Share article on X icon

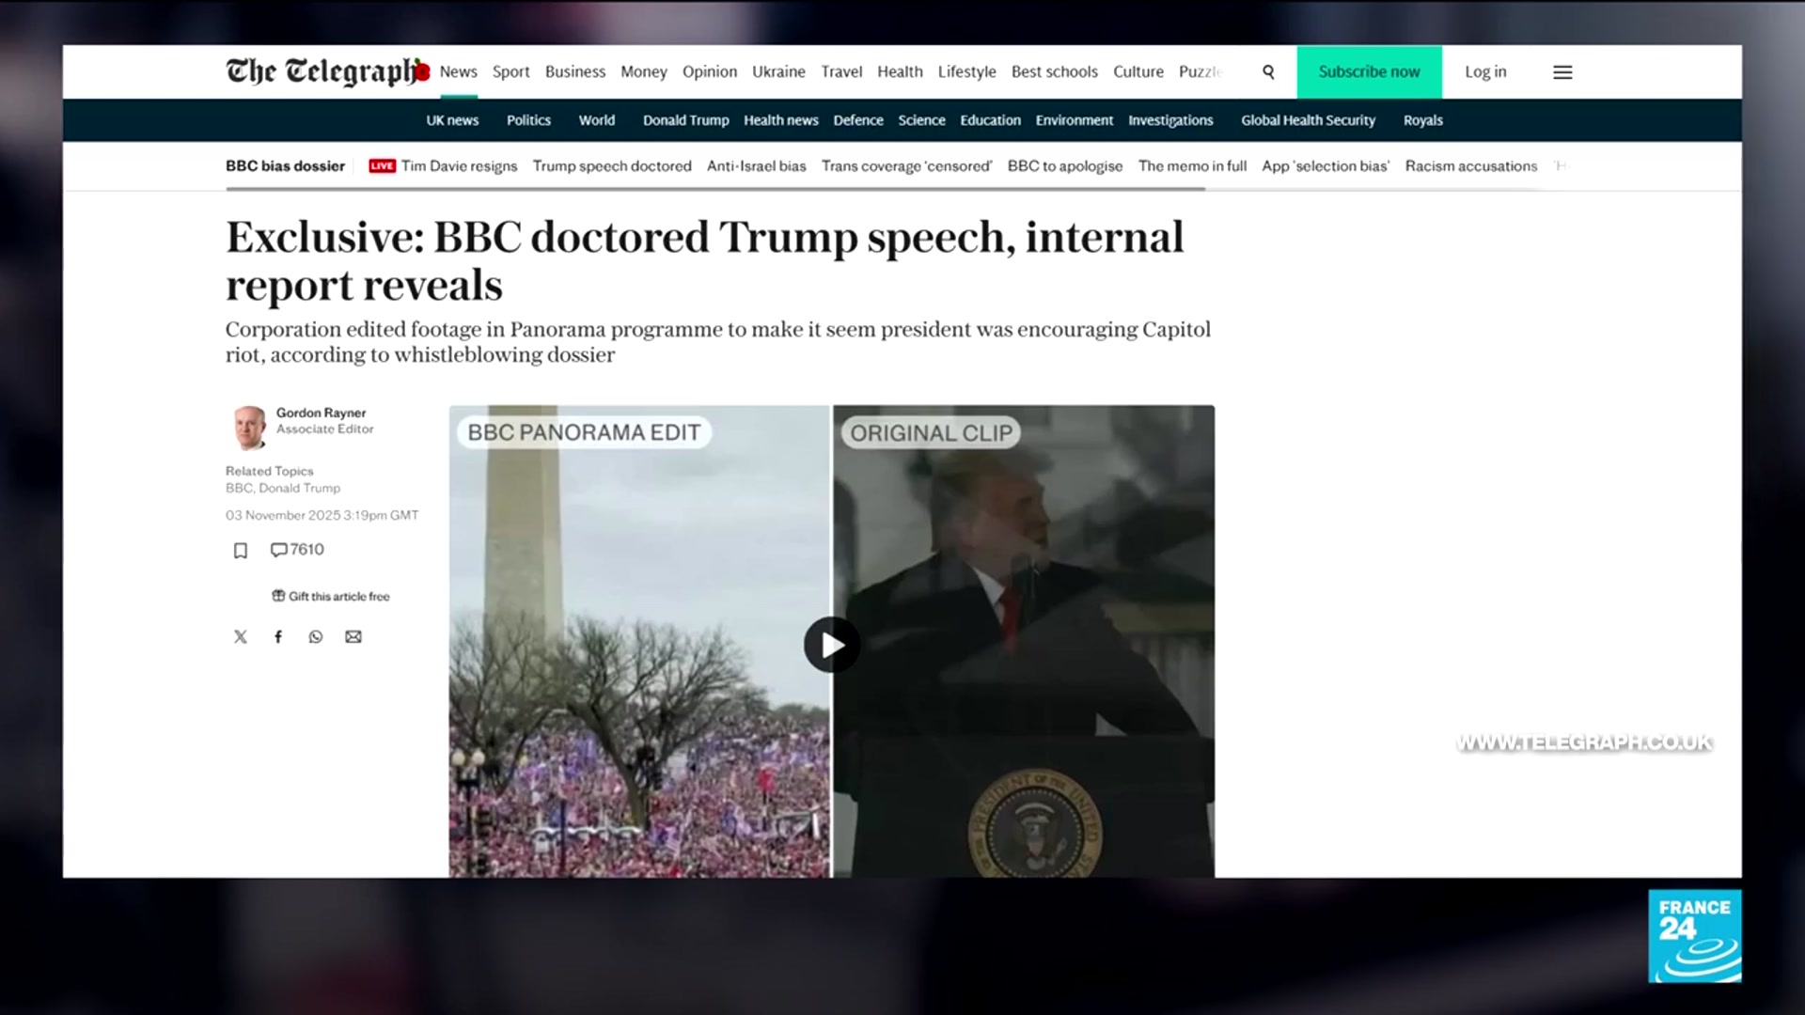pyautogui.click(x=241, y=637)
